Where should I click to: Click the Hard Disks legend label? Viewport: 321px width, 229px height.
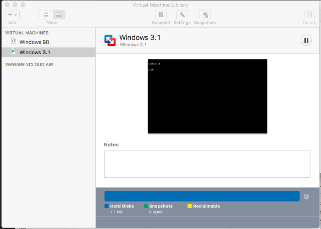pyautogui.click(x=122, y=206)
